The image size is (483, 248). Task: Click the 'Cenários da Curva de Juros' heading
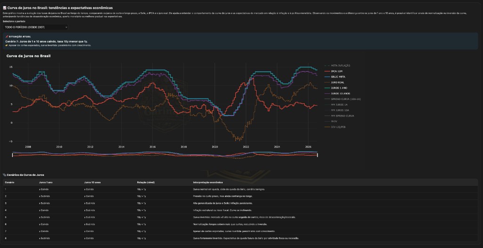click(25, 175)
